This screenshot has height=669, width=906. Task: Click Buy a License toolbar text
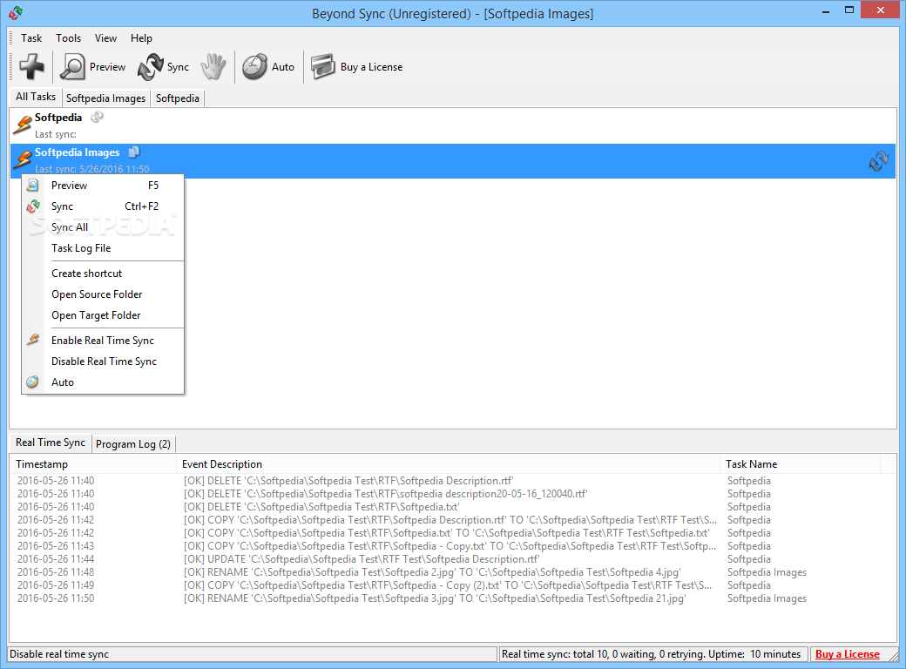pos(371,67)
